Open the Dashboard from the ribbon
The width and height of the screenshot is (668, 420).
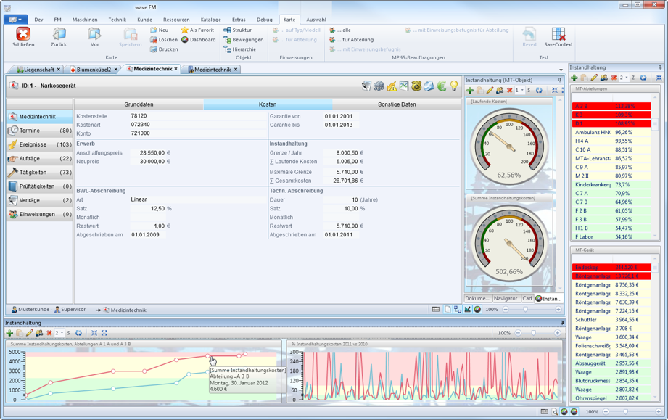198,40
